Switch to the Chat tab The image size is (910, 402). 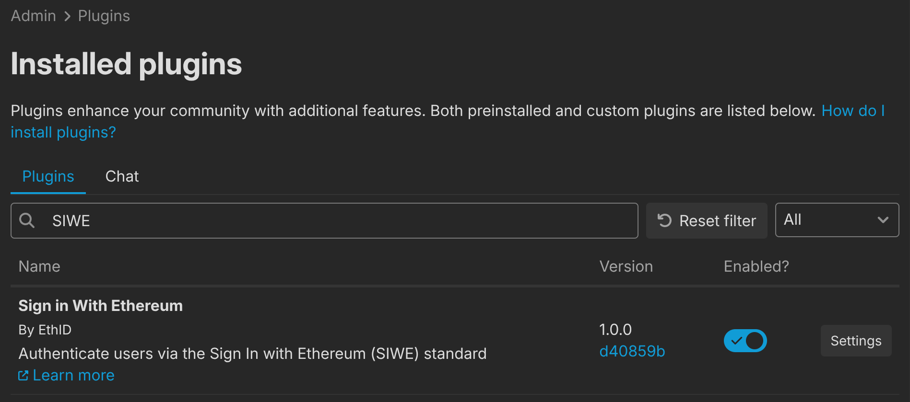[x=122, y=176]
